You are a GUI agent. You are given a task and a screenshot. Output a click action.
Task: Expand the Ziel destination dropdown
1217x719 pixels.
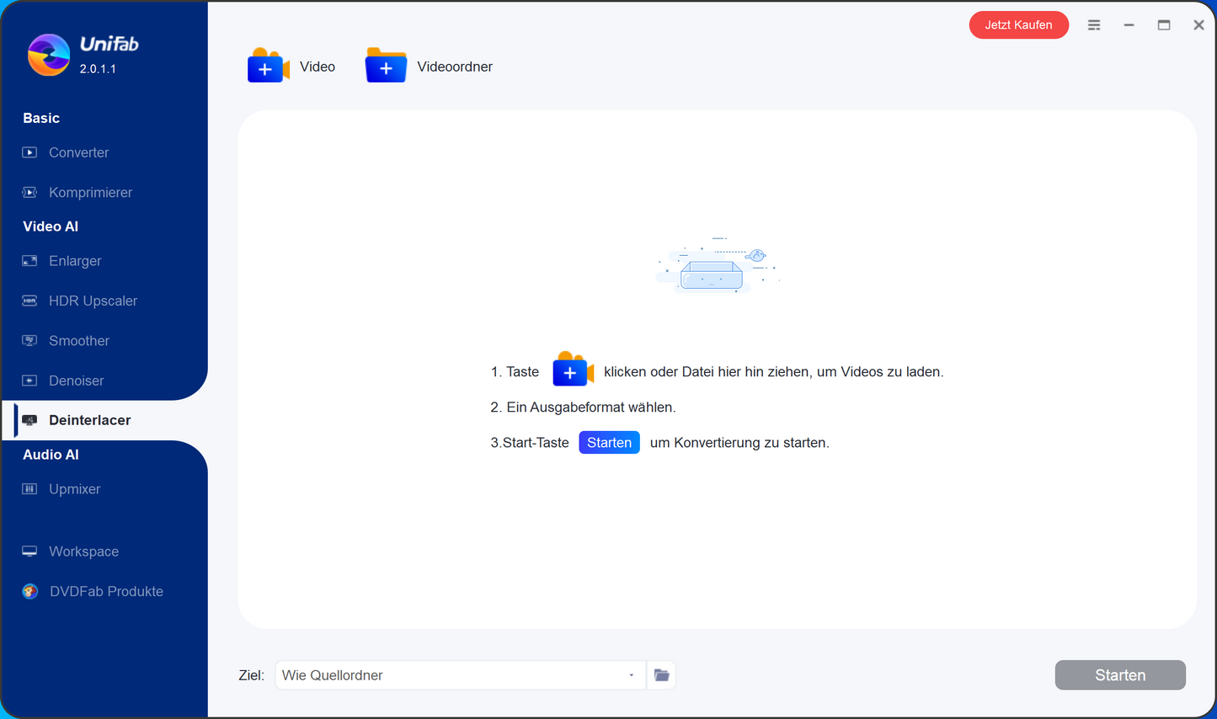(630, 674)
